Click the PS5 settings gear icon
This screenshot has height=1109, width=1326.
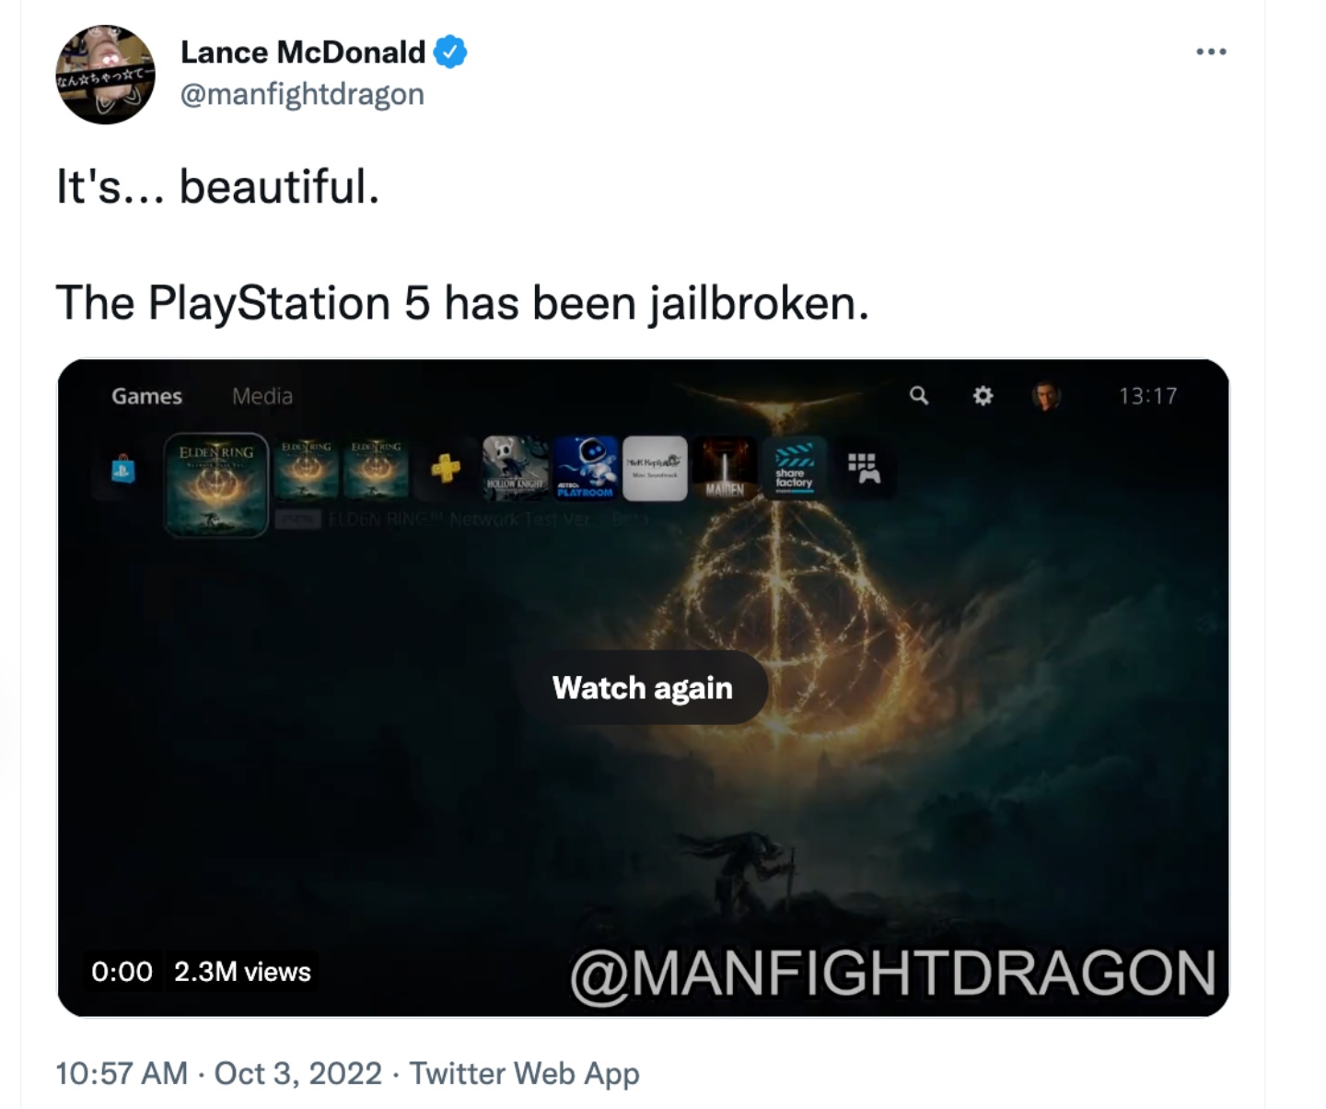point(983,396)
